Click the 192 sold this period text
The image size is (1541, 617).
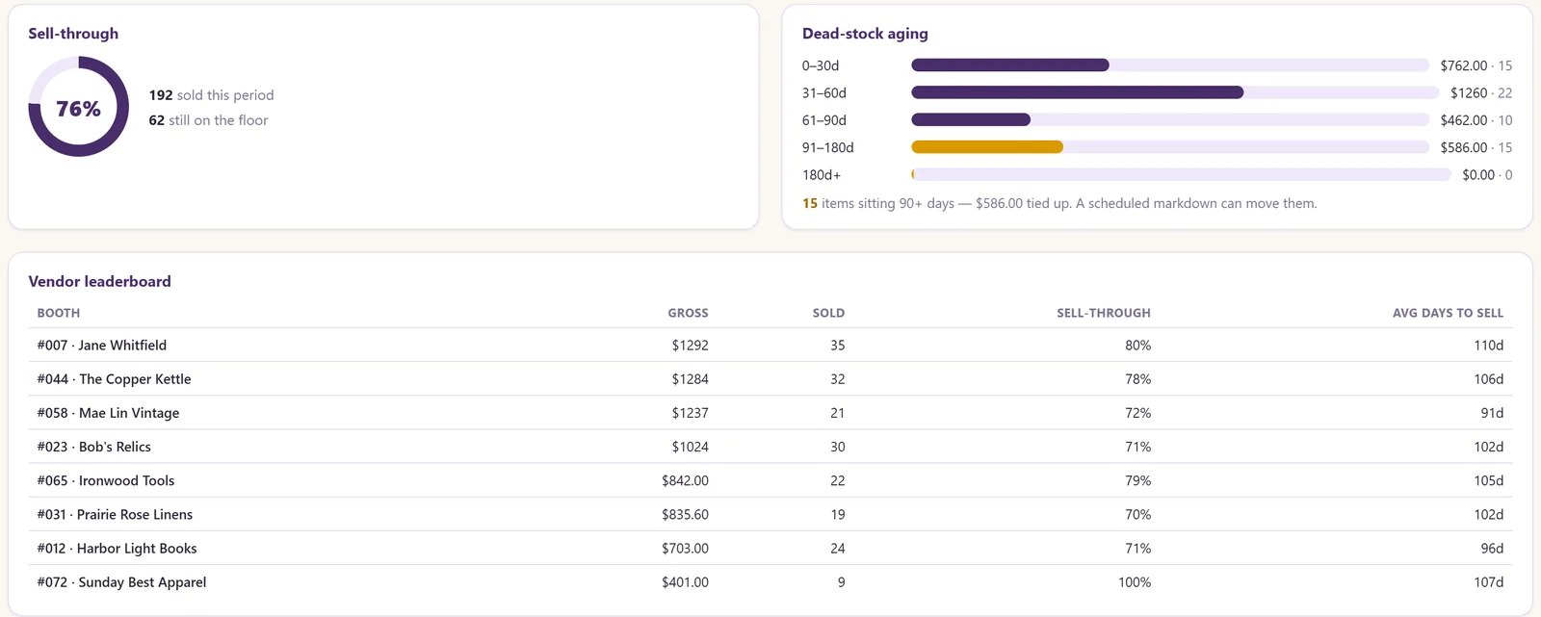(x=211, y=94)
